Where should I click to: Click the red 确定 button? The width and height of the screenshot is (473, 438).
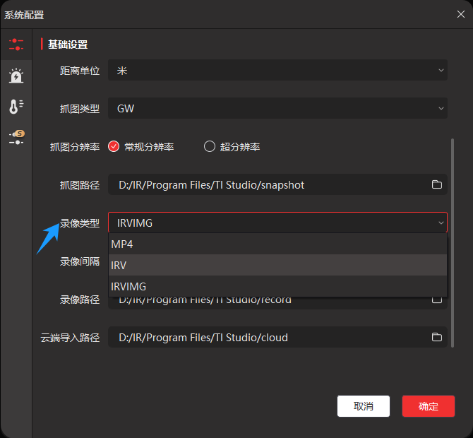pyautogui.click(x=428, y=406)
